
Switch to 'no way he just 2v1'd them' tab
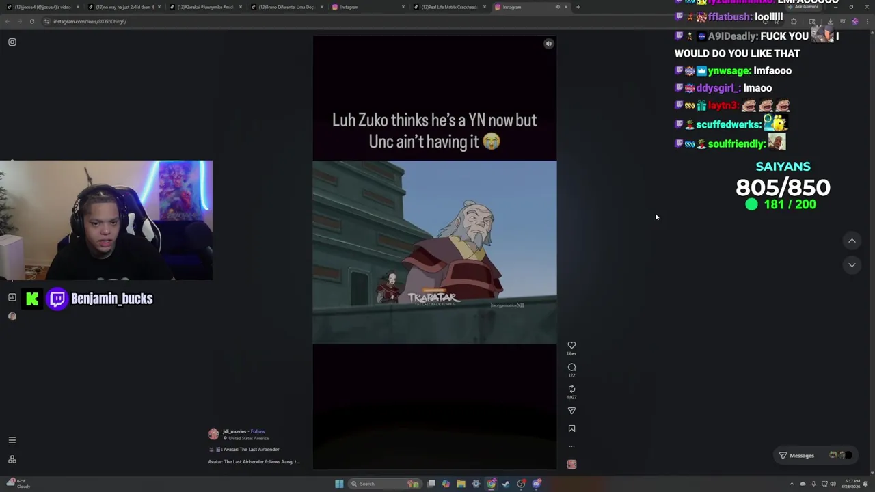(123, 7)
